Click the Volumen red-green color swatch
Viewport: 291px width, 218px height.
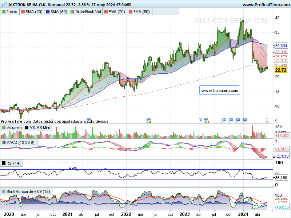point(4,128)
